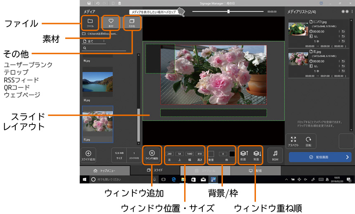Pick the 枠 border color swatch
355x214 pixels.
(x=232, y=154)
